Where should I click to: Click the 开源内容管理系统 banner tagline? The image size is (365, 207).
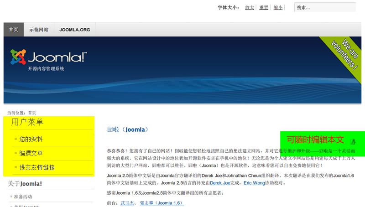point(46,68)
